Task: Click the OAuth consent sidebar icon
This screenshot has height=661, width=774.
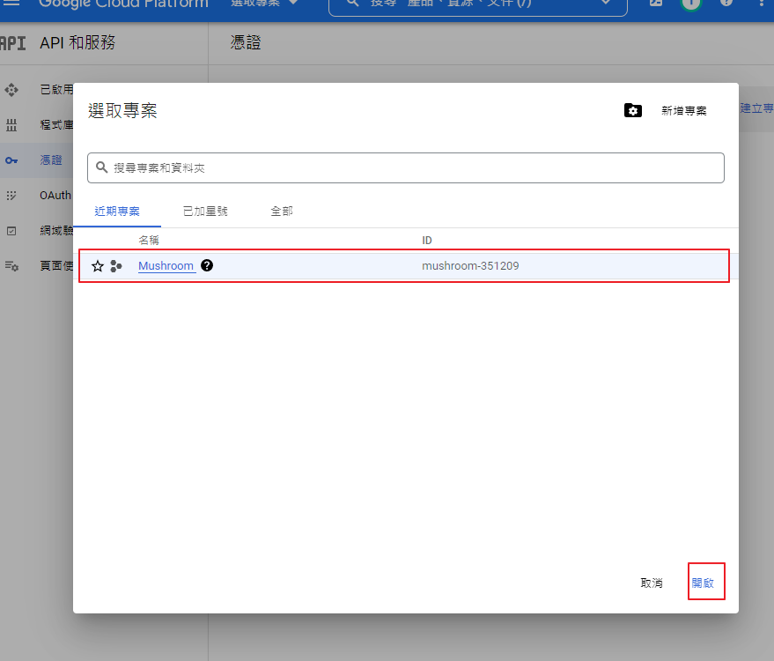Action: coord(11,196)
